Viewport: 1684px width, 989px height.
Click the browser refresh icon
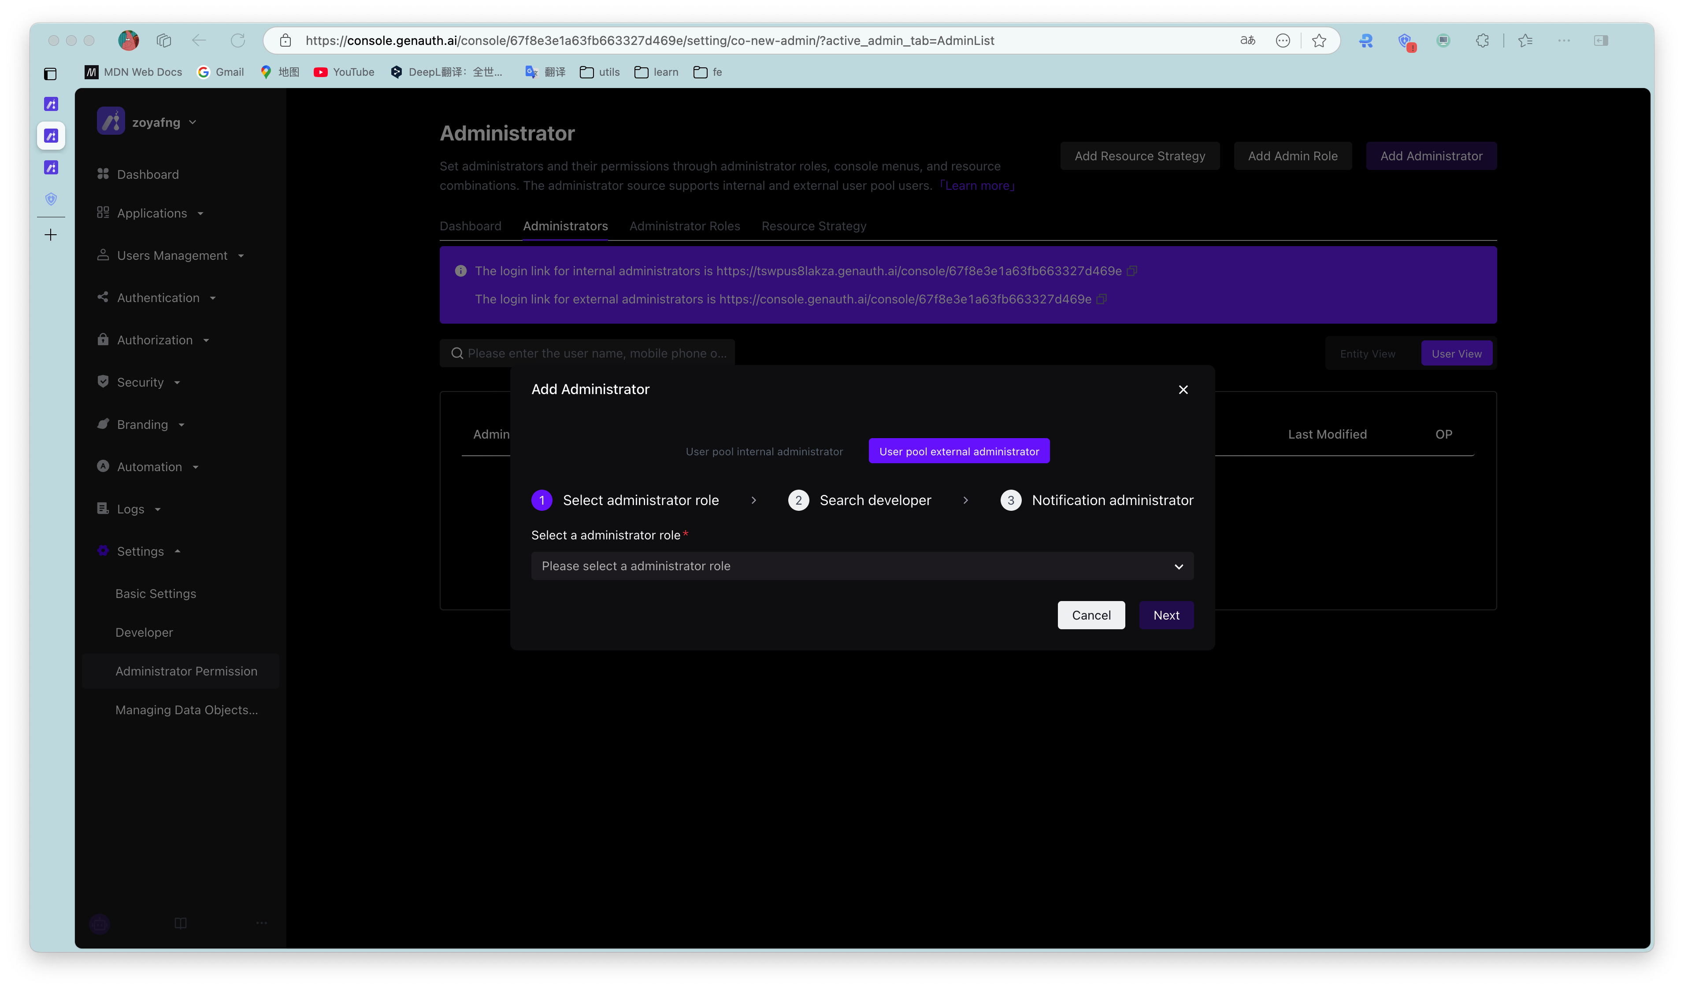pyautogui.click(x=238, y=40)
